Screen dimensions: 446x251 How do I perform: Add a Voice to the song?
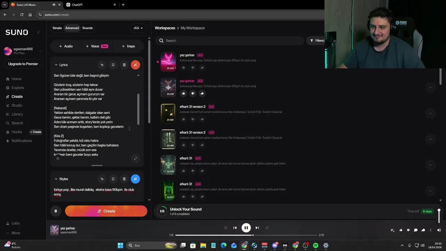[97, 46]
